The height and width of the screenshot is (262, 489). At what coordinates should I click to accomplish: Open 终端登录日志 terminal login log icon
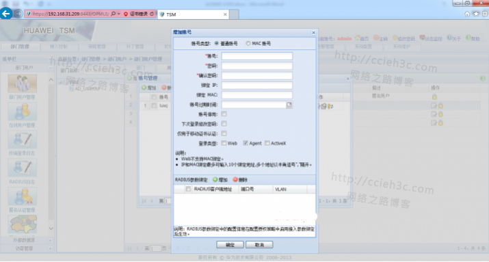22,140
